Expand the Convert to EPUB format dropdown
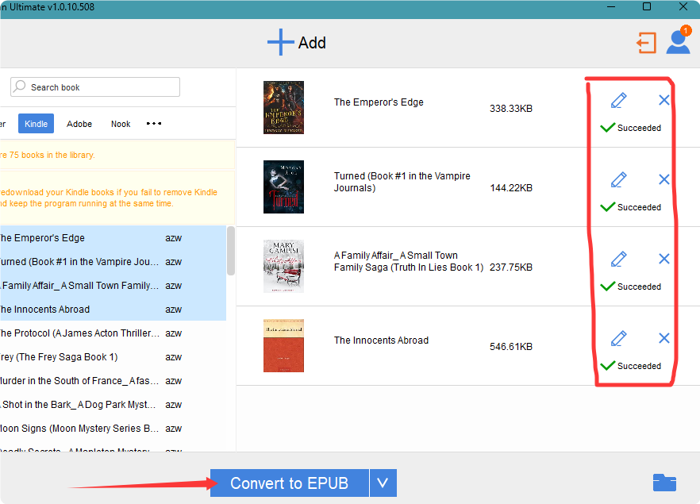 pyautogui.click(x=383, y=483)
